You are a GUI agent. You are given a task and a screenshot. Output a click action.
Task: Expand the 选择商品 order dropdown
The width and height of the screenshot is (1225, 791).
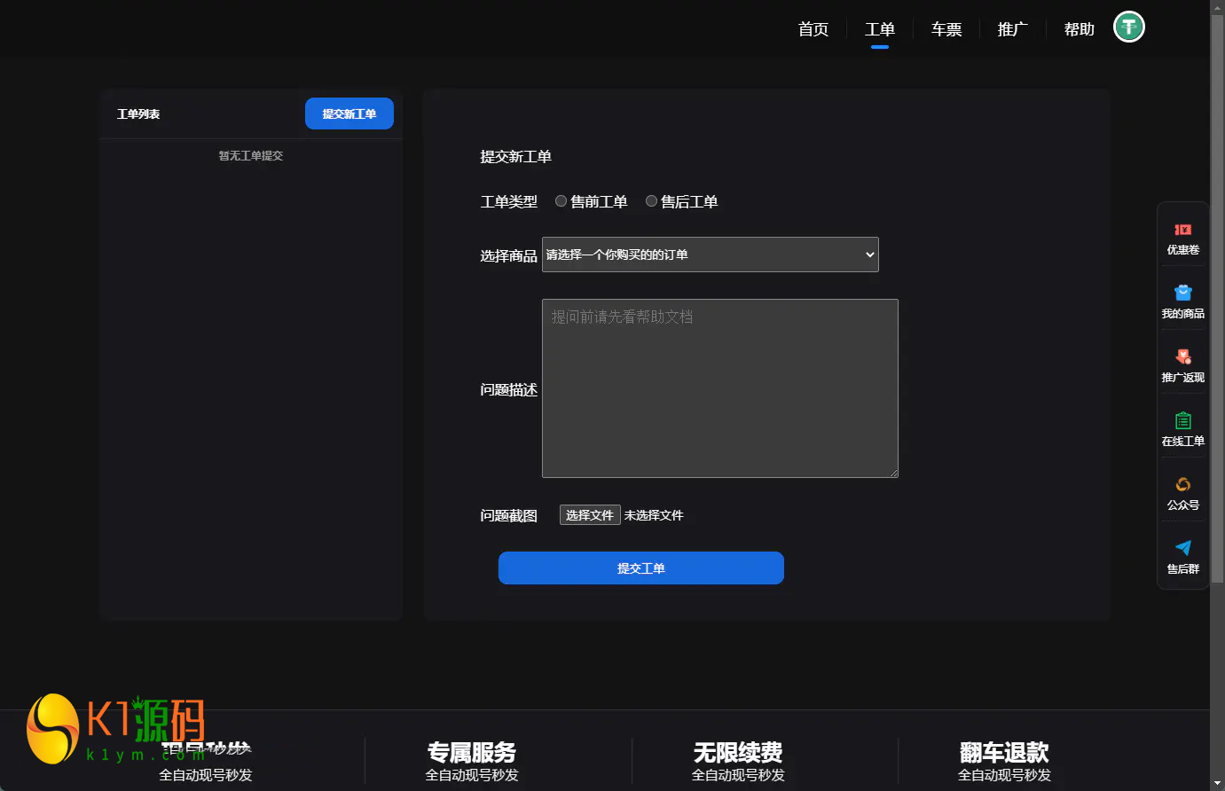(x=710, y=255)
